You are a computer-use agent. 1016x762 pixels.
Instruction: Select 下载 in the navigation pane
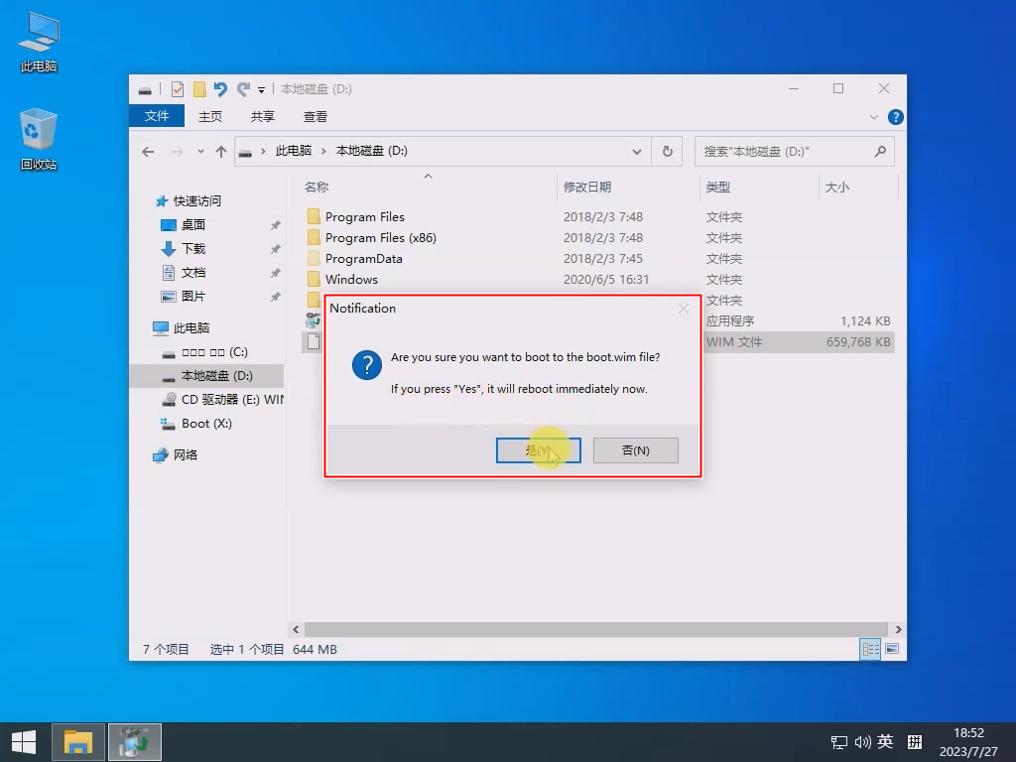(193, 249)
